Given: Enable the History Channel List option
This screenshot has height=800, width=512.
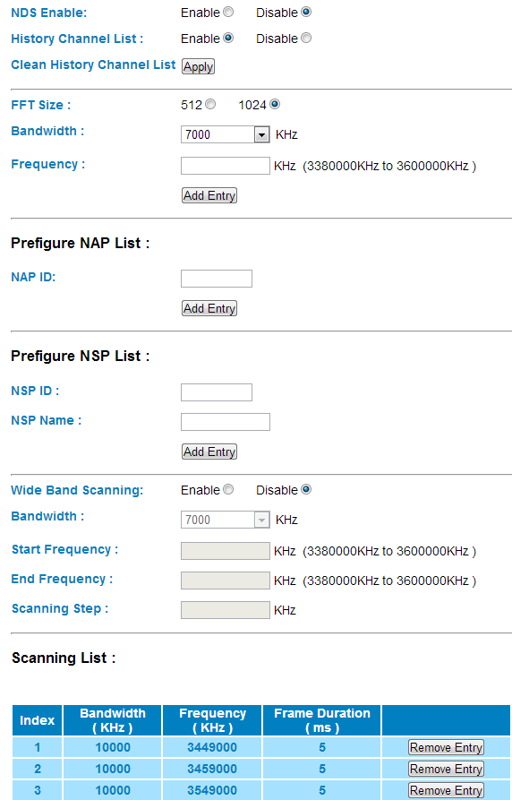Looking at the screenshot, I should (228, 38).
